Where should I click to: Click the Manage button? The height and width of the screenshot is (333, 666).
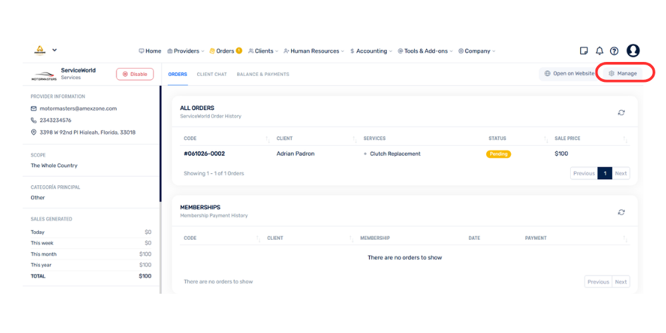pyautogui.click(x=623, y=73)
